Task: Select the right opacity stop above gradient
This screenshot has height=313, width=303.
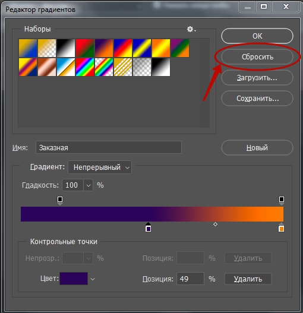Action: pyautogui.click(x=282, y=200)
